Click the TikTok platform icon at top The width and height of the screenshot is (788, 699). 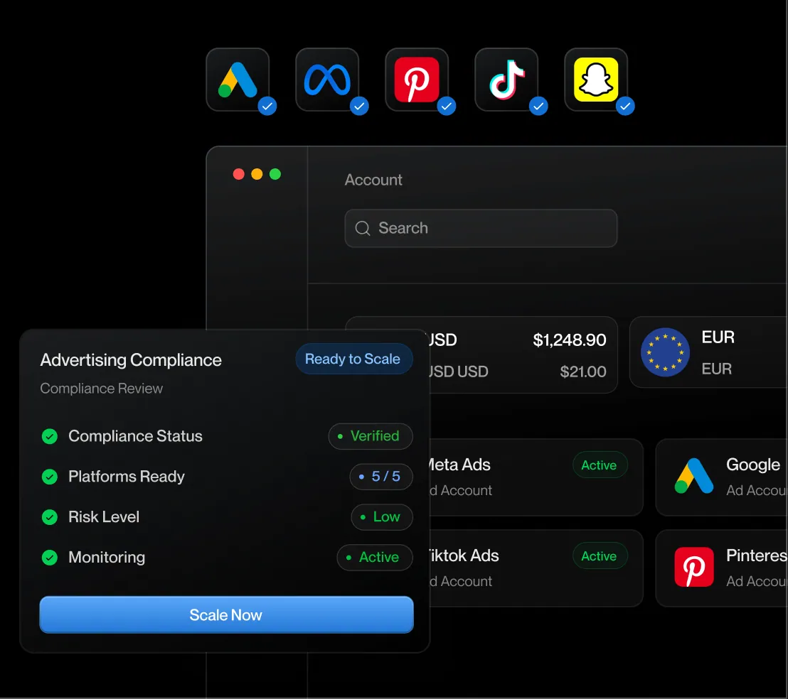(x=506, y=80)
